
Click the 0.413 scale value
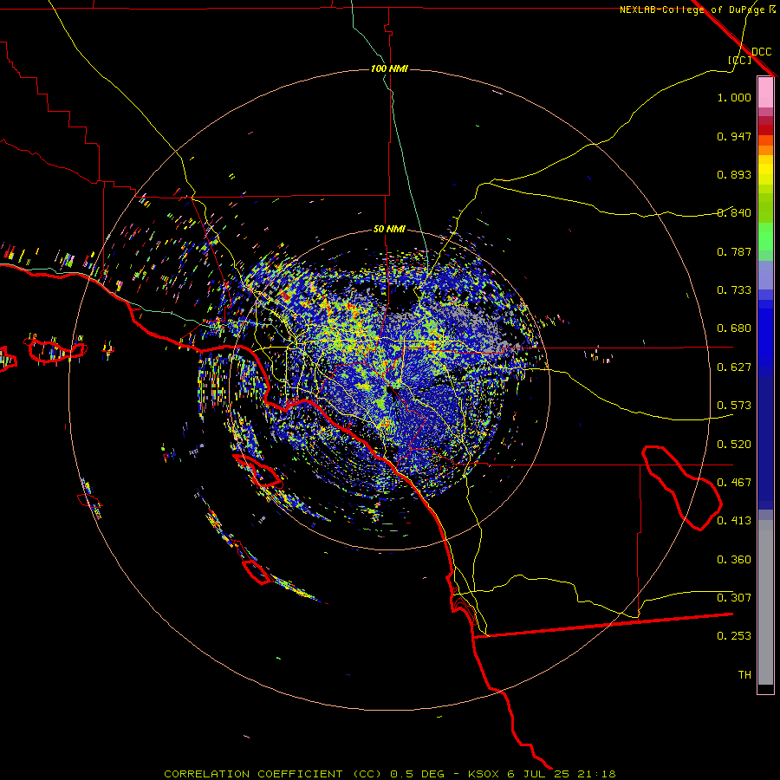[x=734, y=521]
